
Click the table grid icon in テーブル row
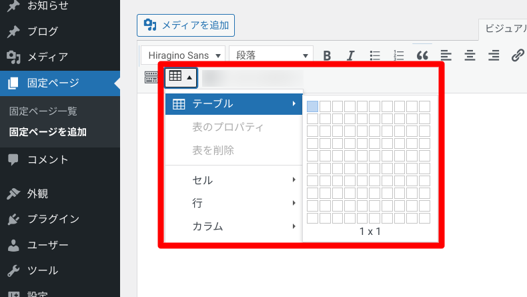[x=179, y=104]
